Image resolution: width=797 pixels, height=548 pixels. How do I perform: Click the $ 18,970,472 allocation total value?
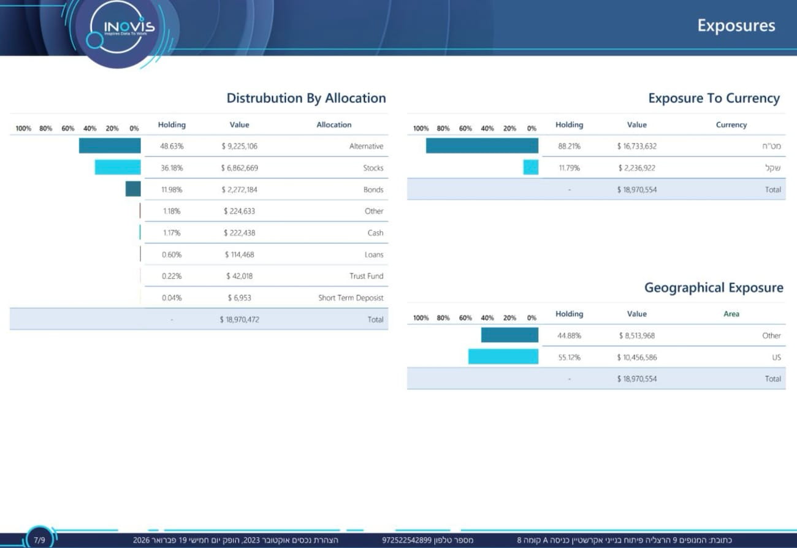[239, 319]
